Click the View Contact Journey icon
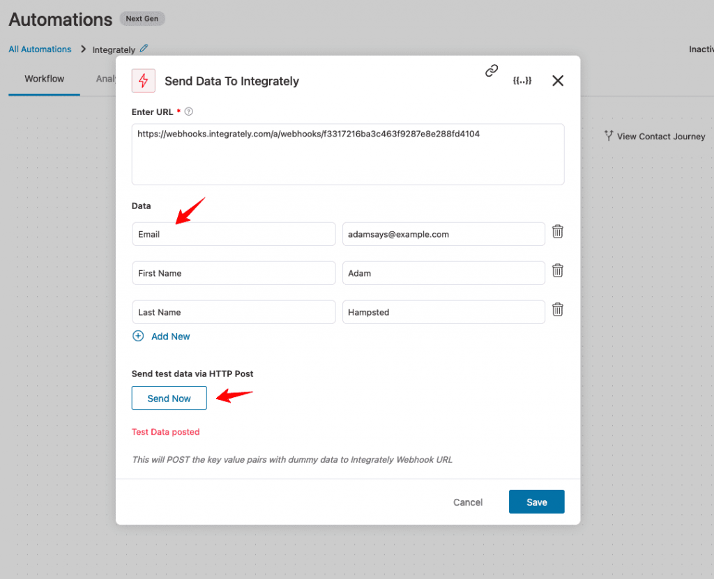The width and height of the screenshot is (714, 579). click(x=608, y=136)
